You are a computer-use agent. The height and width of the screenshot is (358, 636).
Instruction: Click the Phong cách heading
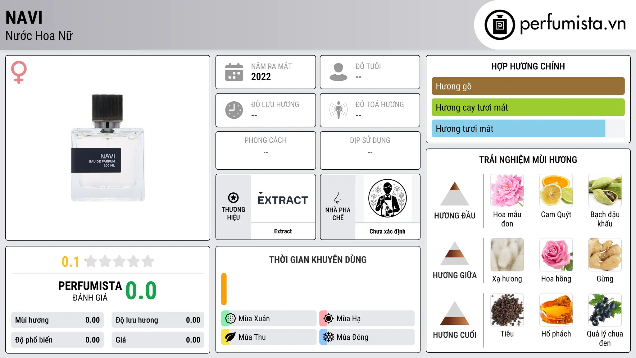click(x=266, y=140)
